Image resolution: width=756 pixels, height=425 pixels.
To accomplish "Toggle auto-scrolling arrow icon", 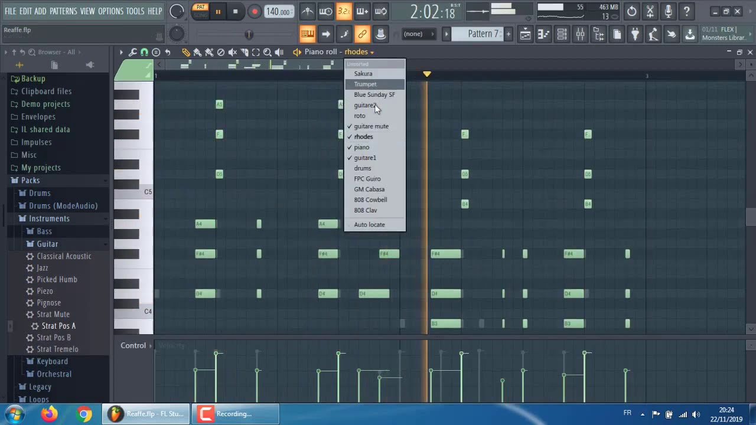I will coord(325,34).
